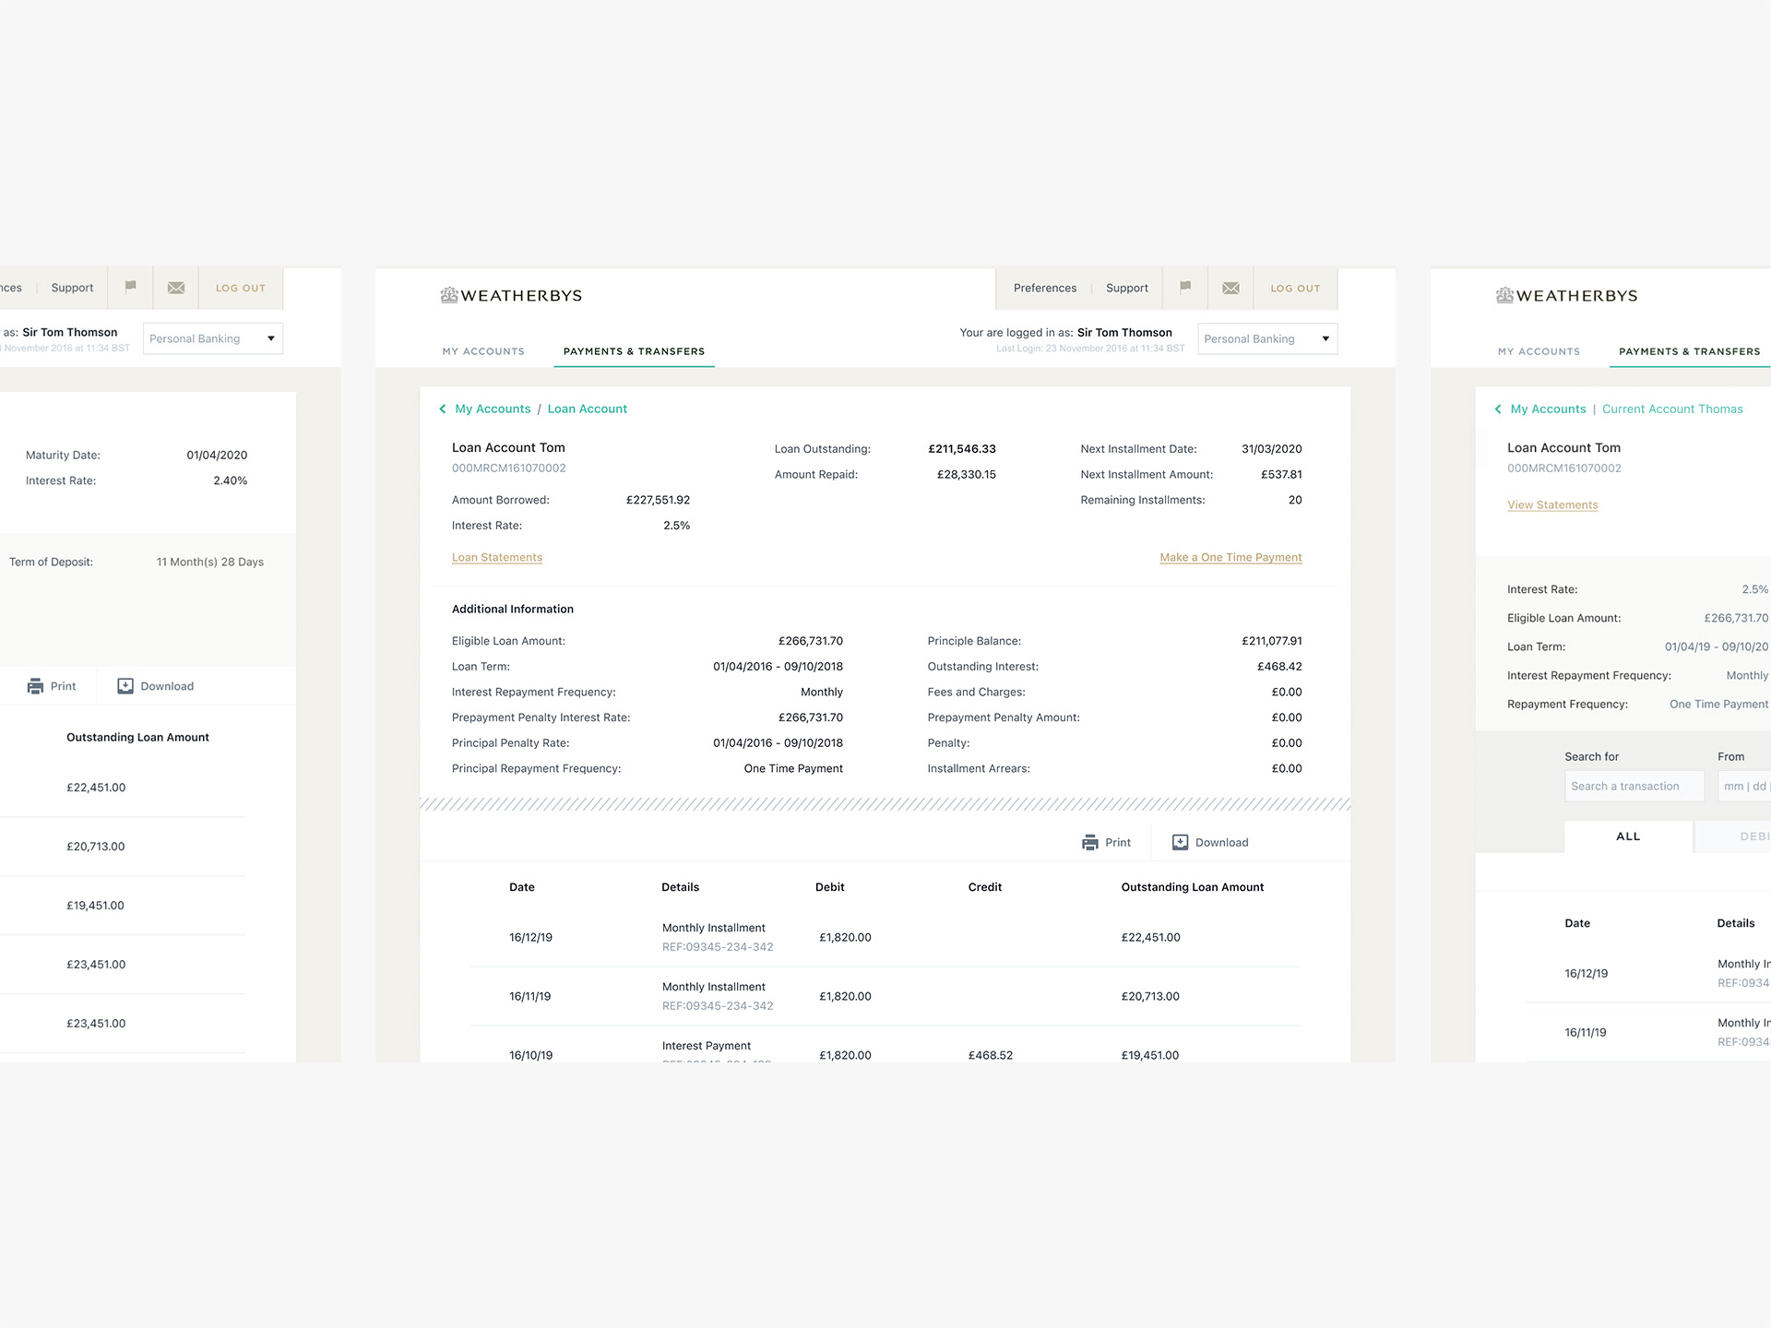Select the ALL transactions filter tab
The width and height of the screenshot is (1771, 1328).
[1628, 837]
